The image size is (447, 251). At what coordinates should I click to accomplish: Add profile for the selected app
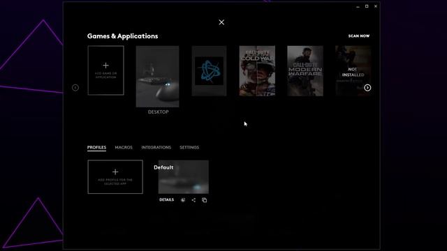[x=115, y=176]
